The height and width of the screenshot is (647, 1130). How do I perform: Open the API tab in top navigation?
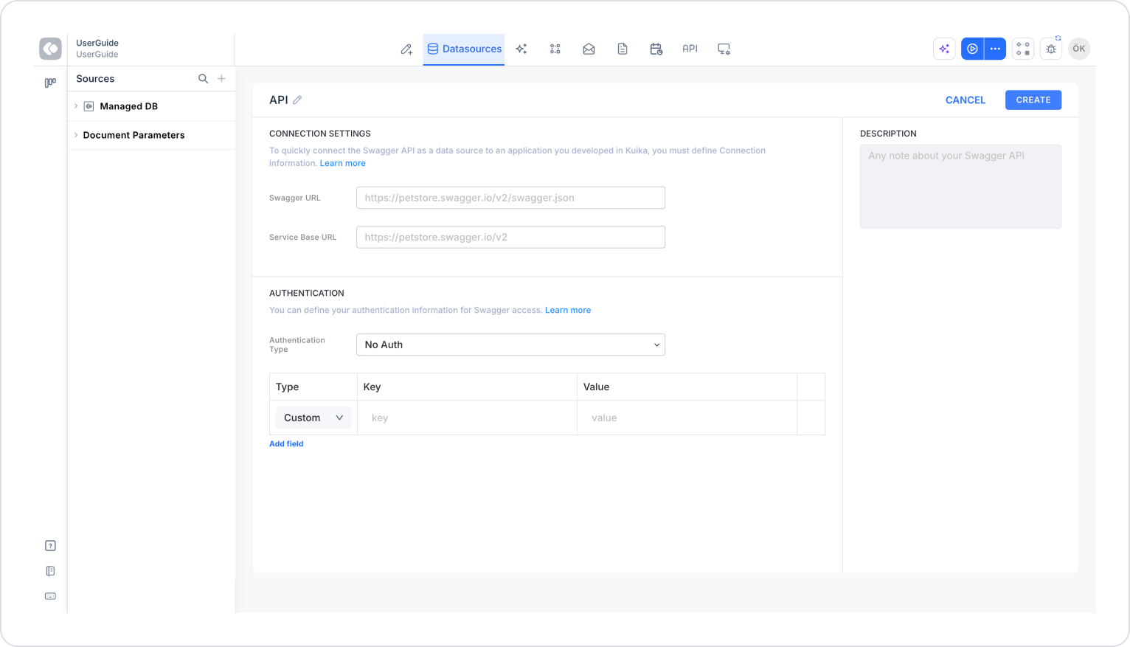click(x=690, y=49)
